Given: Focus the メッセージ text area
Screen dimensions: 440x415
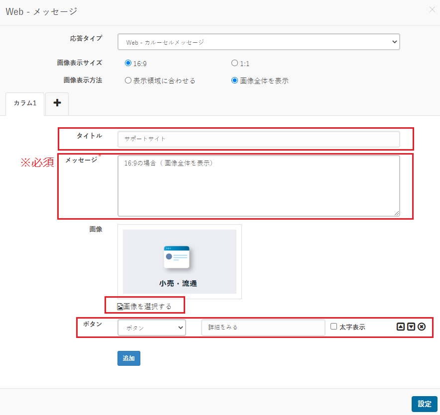Looking at the screenshot, I should click(259, 186).
